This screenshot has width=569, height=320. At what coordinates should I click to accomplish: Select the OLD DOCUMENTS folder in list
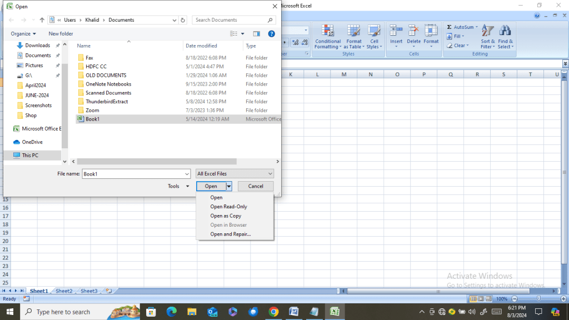106,76
